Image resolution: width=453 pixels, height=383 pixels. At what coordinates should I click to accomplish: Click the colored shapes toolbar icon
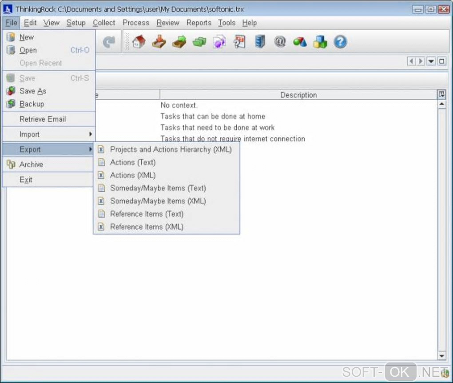300,42
